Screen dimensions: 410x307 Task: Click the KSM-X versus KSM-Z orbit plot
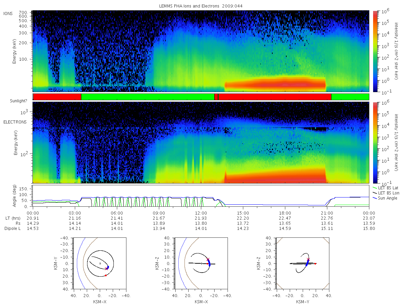click(x=201, y=263)
